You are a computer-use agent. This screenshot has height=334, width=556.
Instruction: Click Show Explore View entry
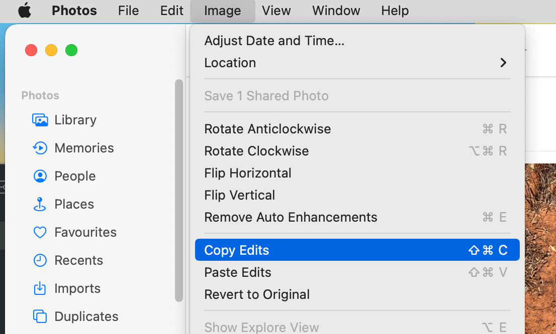click(x=357, y=327)
